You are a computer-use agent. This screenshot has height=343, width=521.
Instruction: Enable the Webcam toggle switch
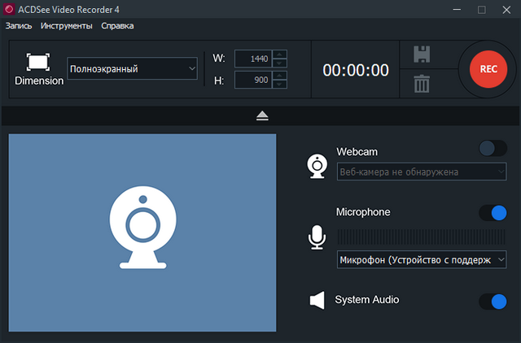point(493,148)
